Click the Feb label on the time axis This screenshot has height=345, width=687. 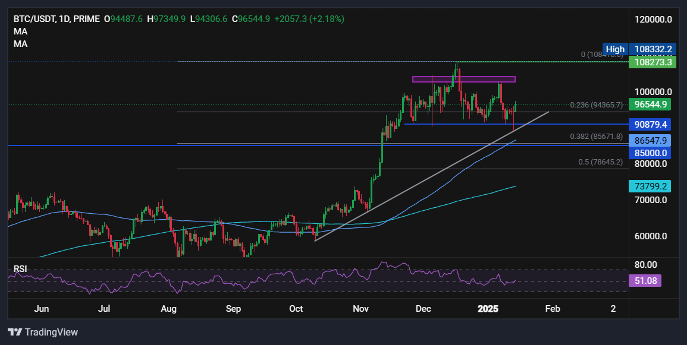point(553,309)
